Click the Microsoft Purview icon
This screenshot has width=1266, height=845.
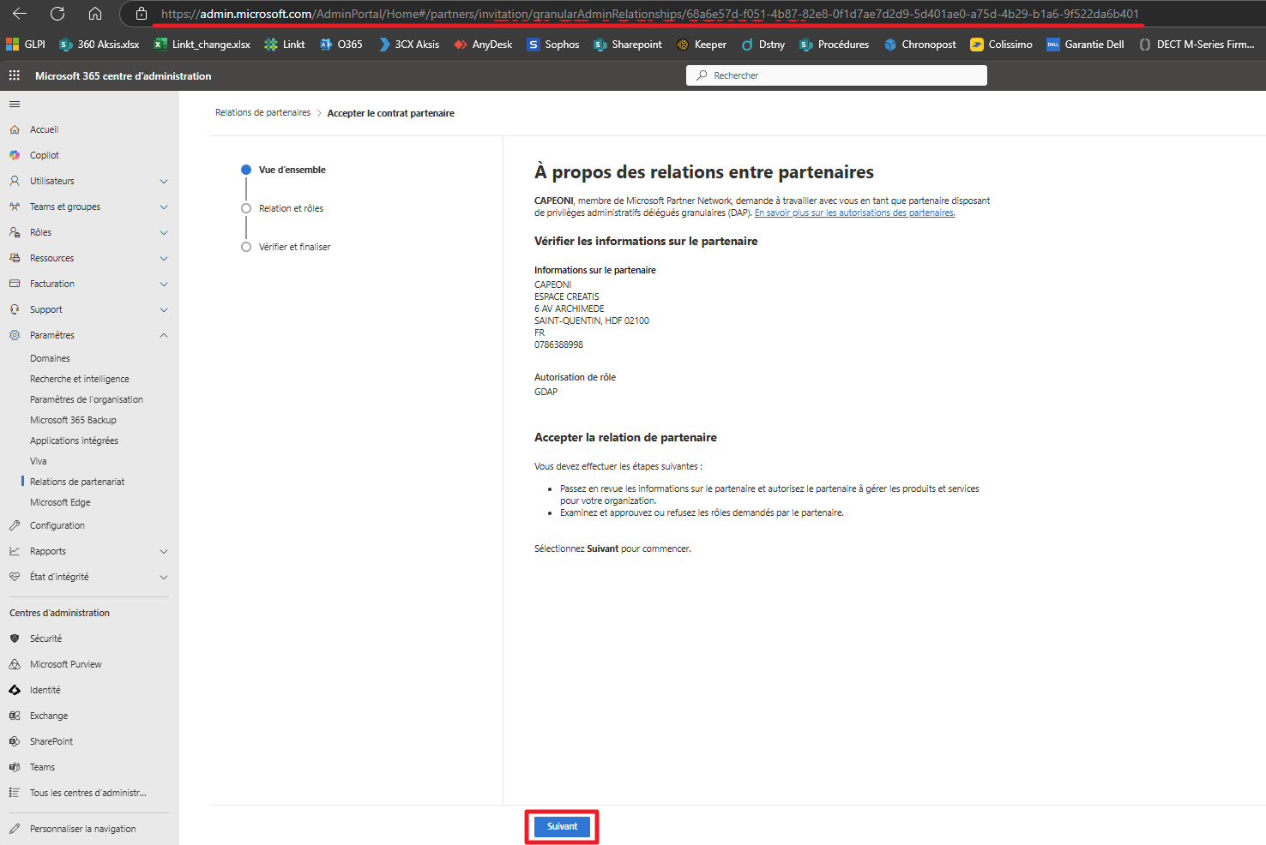[x=15, y=664]
